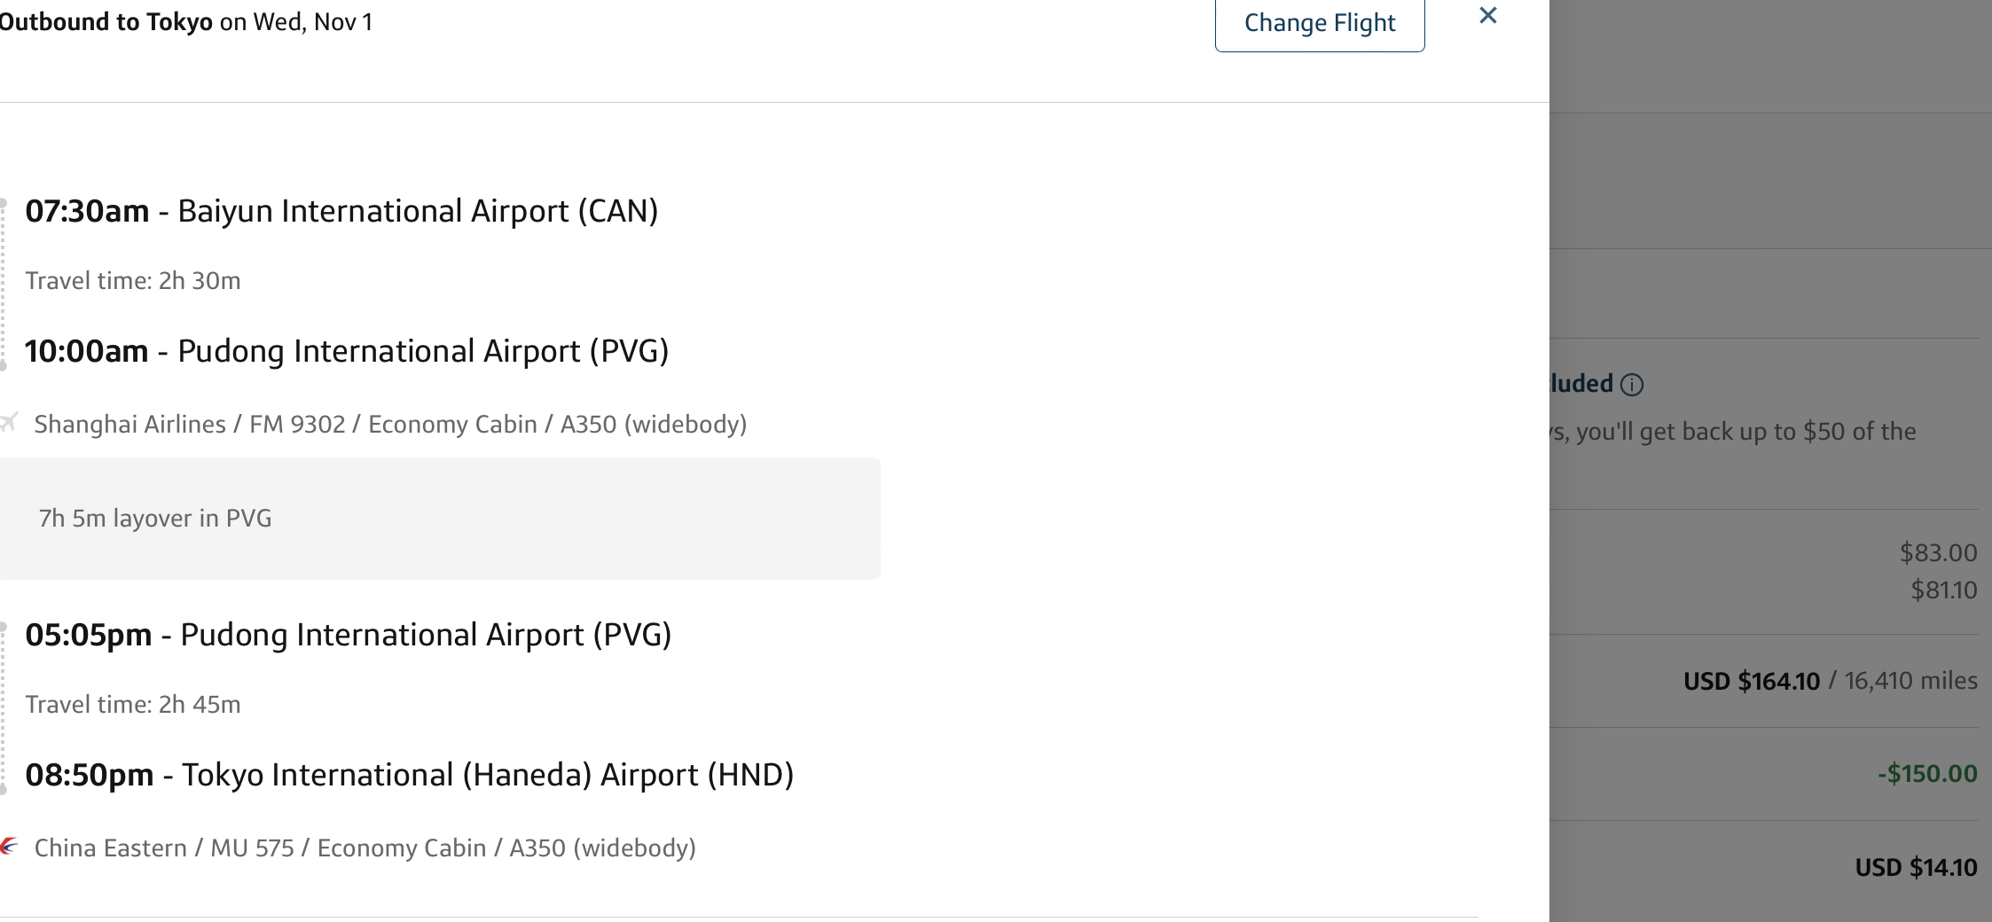
Task: Click the -$150.00 discount amount
Action: 1926,774
